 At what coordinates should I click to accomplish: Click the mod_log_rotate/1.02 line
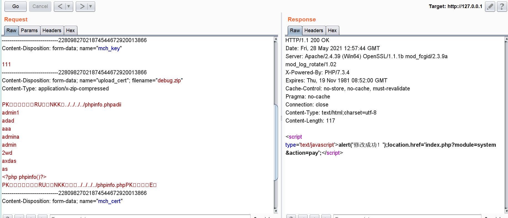click(311, 64)
